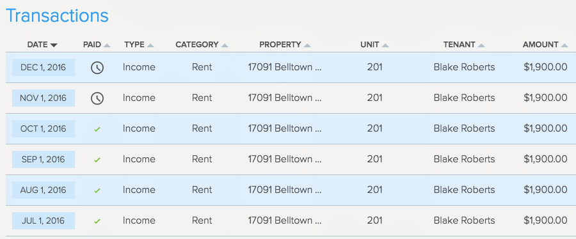Open the Blake Roberts tenant on the Sep row
The height and width of the screenshot is (239, 576).
(464, 159)
